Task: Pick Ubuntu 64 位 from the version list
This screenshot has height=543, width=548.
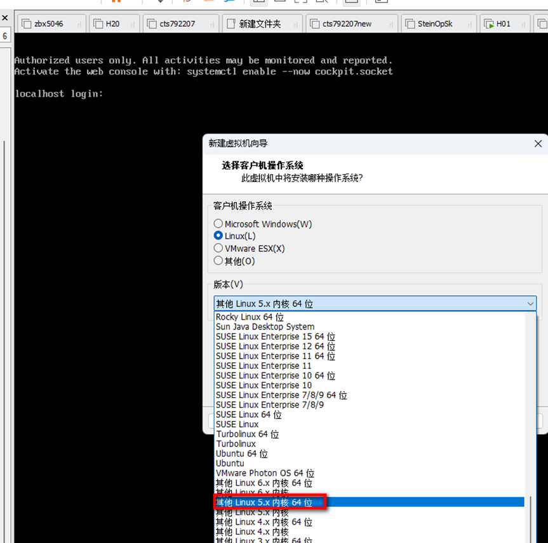Action: 370,454
